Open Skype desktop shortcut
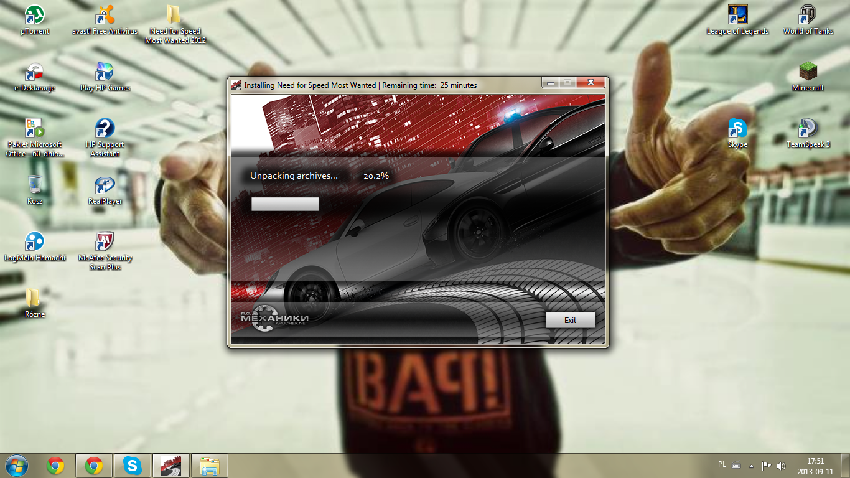Image resolution: width=850 pixels, height=478 pixels. tap(737, 133)
